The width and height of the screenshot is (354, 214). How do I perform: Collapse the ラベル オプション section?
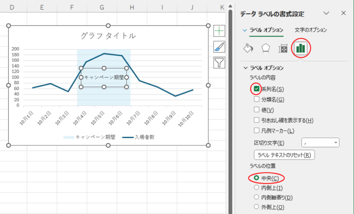point(246,68)
